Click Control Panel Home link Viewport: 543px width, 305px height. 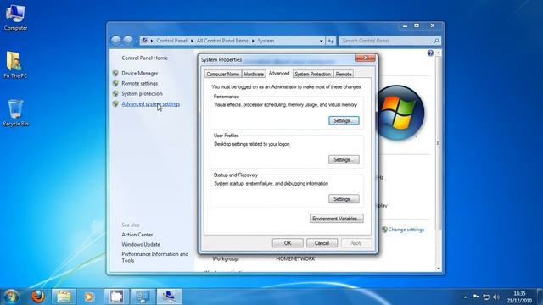pos(144,58)
